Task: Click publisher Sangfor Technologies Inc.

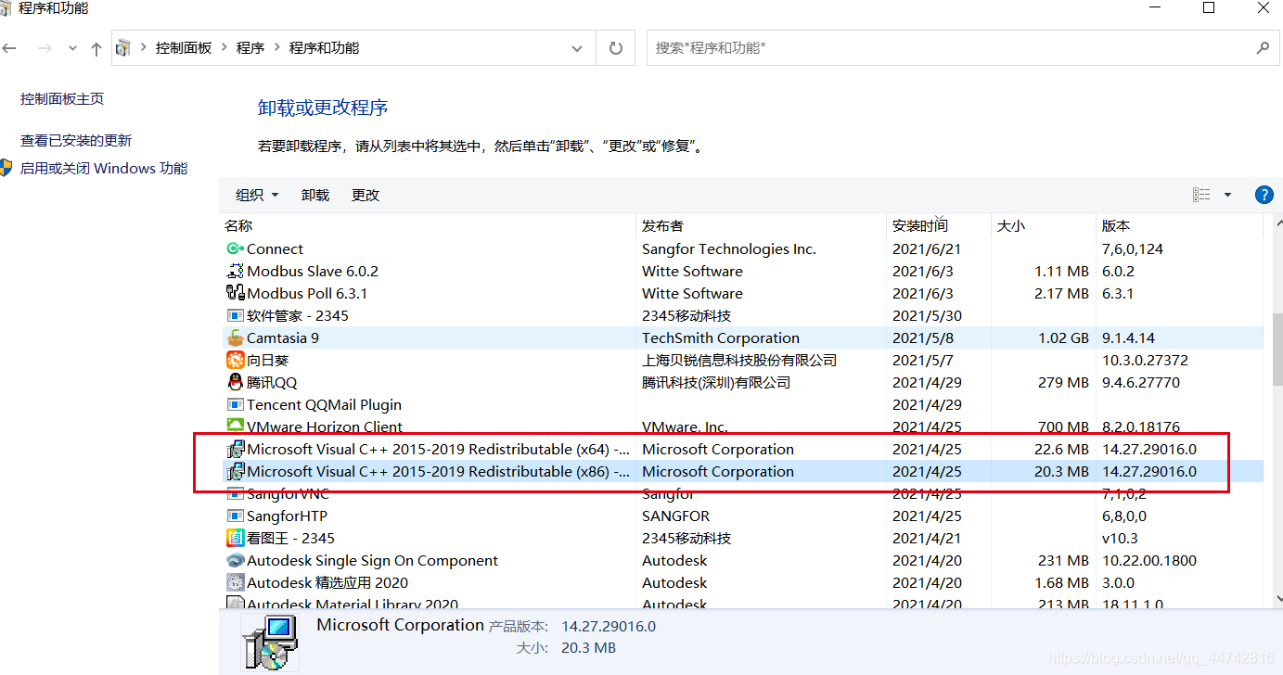Action: pos(729,248)
